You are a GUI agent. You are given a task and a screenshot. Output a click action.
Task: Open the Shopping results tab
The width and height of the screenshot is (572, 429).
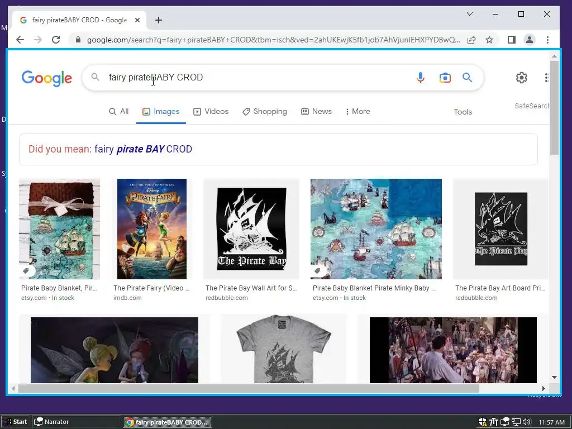point(264,112)
